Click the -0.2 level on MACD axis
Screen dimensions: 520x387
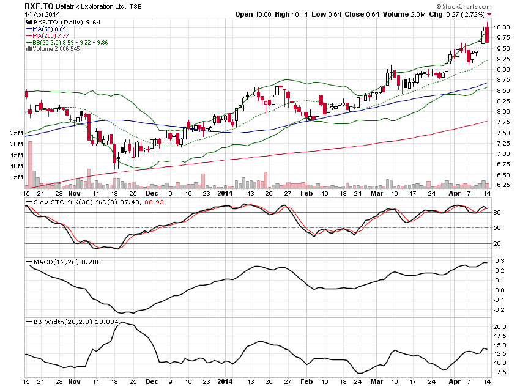coord(499,310)
